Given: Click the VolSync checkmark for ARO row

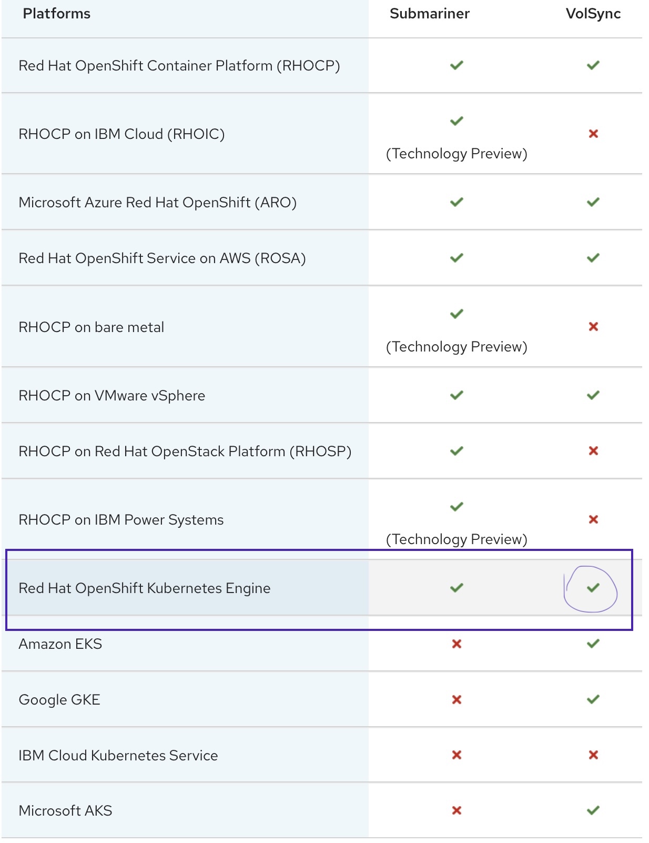Looking at the screenshot, I should (593, 202).
